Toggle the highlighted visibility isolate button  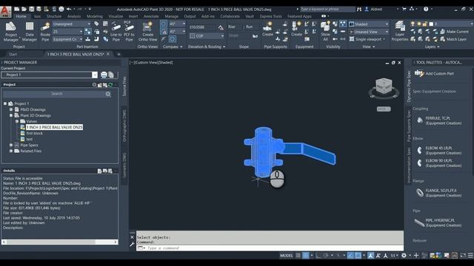pyautogui.click(x=343, y=24)
